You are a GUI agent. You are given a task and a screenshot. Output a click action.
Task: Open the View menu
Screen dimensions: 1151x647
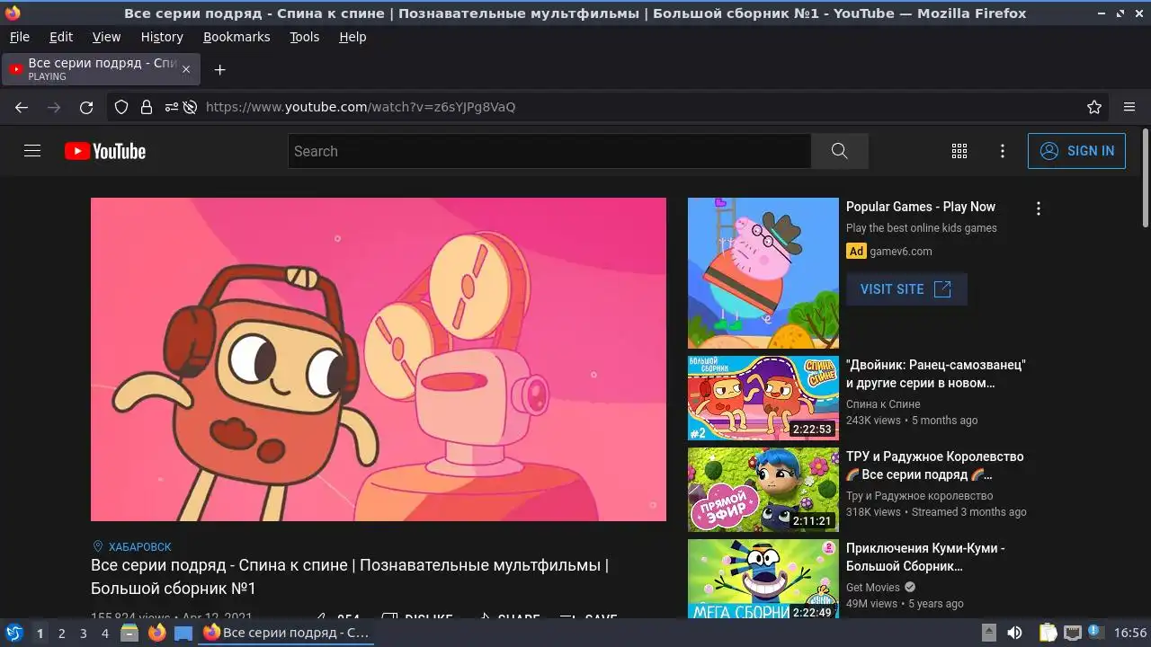(x=106, y=37)
